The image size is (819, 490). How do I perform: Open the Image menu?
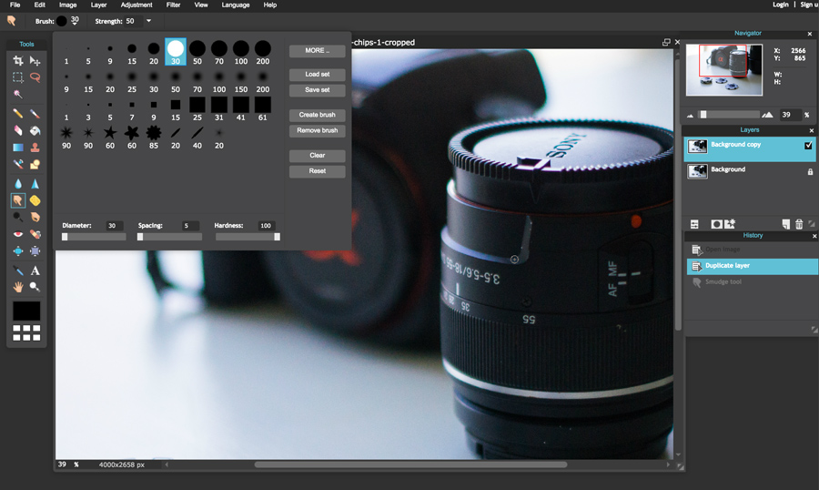point(68,5)
